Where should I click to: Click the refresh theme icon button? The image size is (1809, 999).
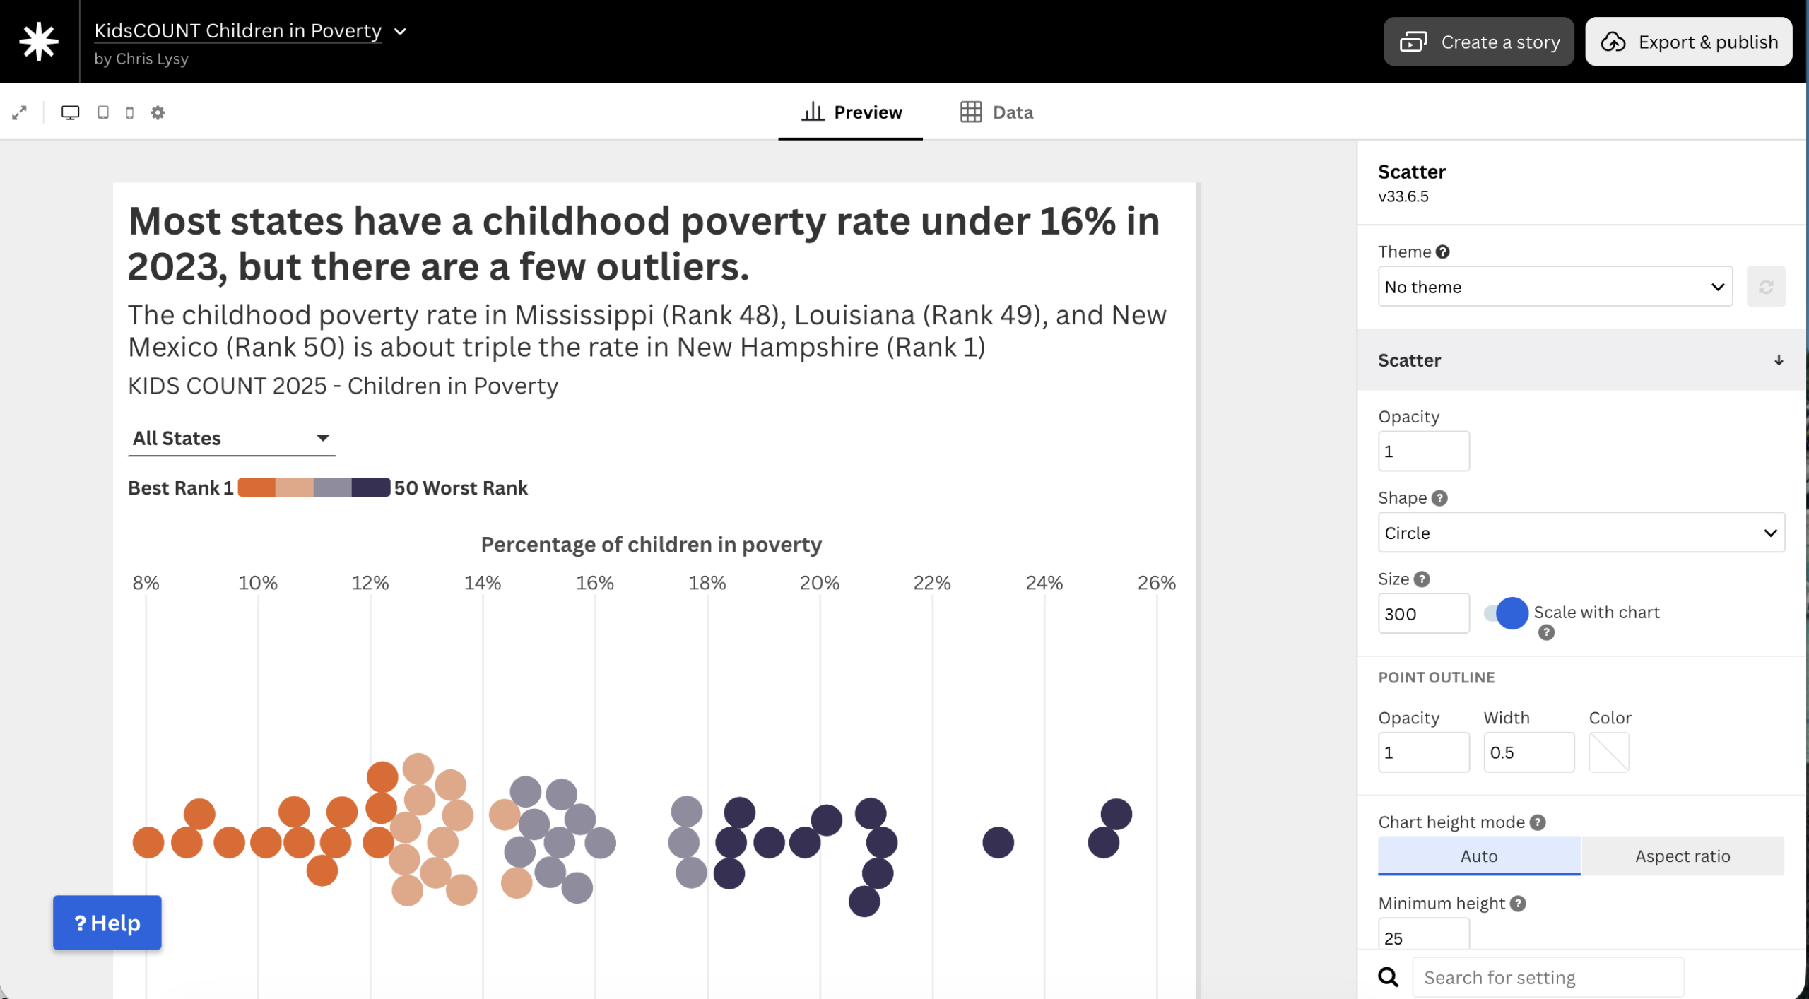[x=1765, y=287]
